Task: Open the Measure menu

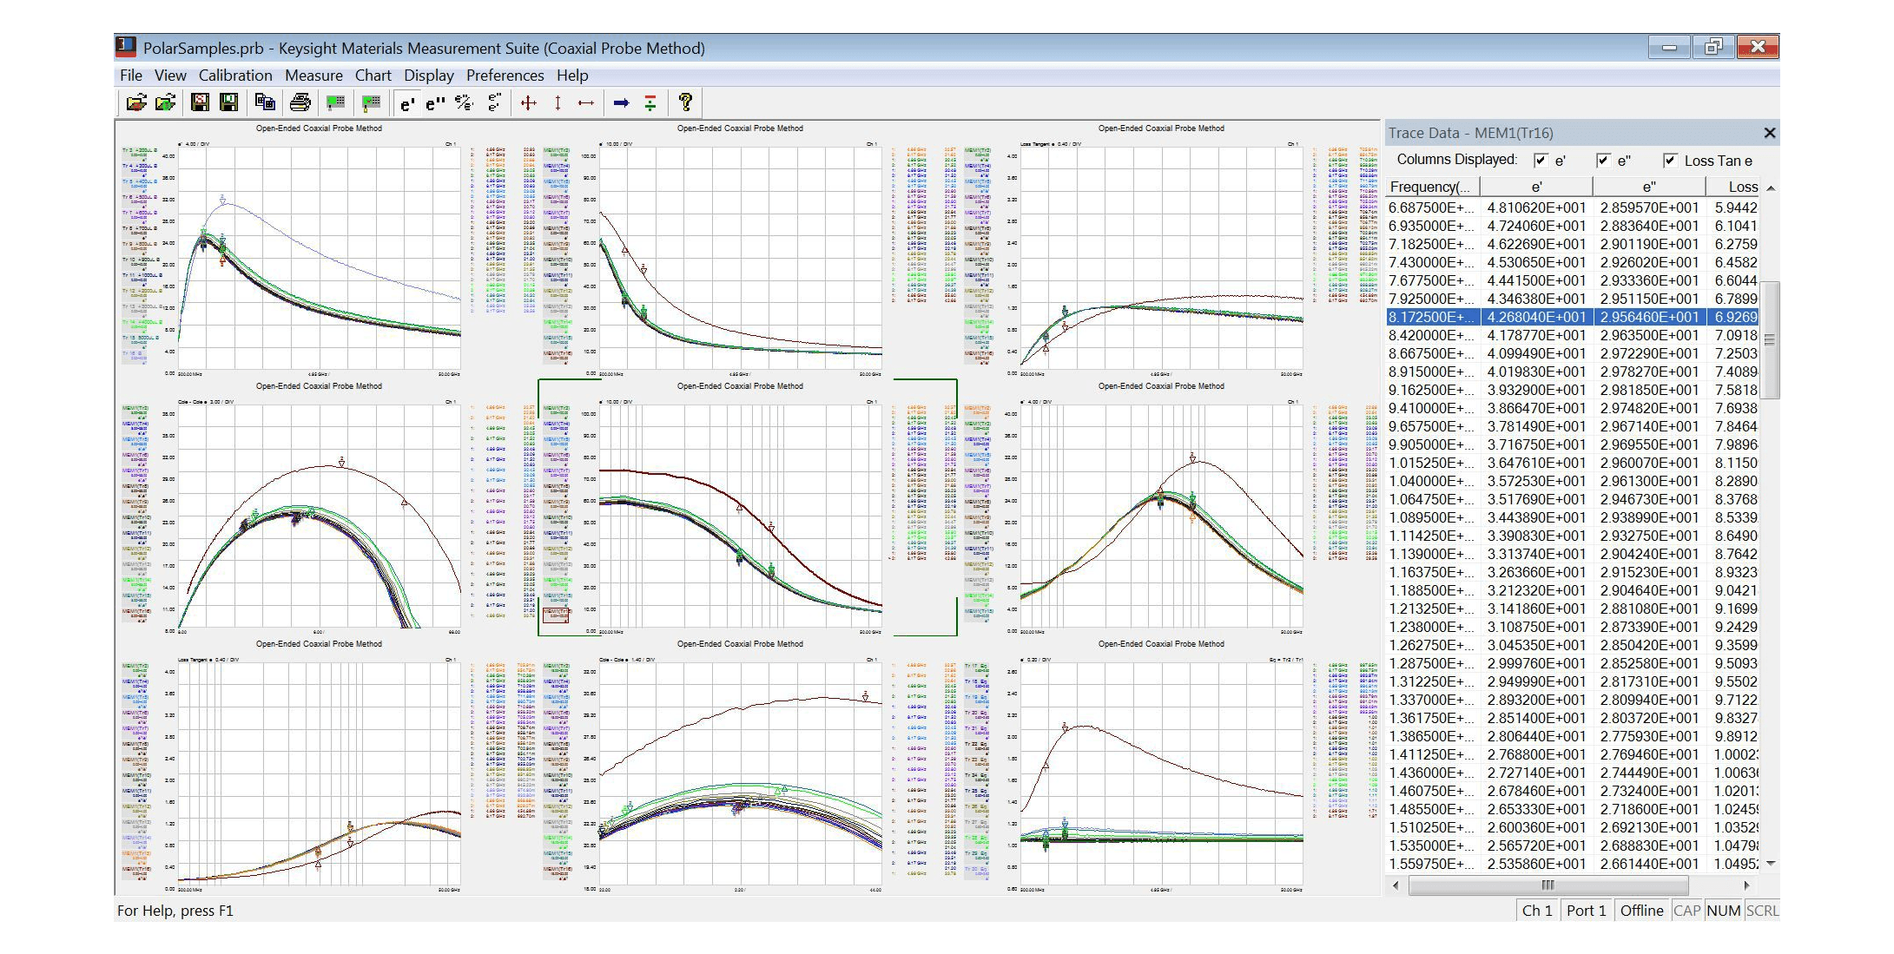Action: pos(313,76)
